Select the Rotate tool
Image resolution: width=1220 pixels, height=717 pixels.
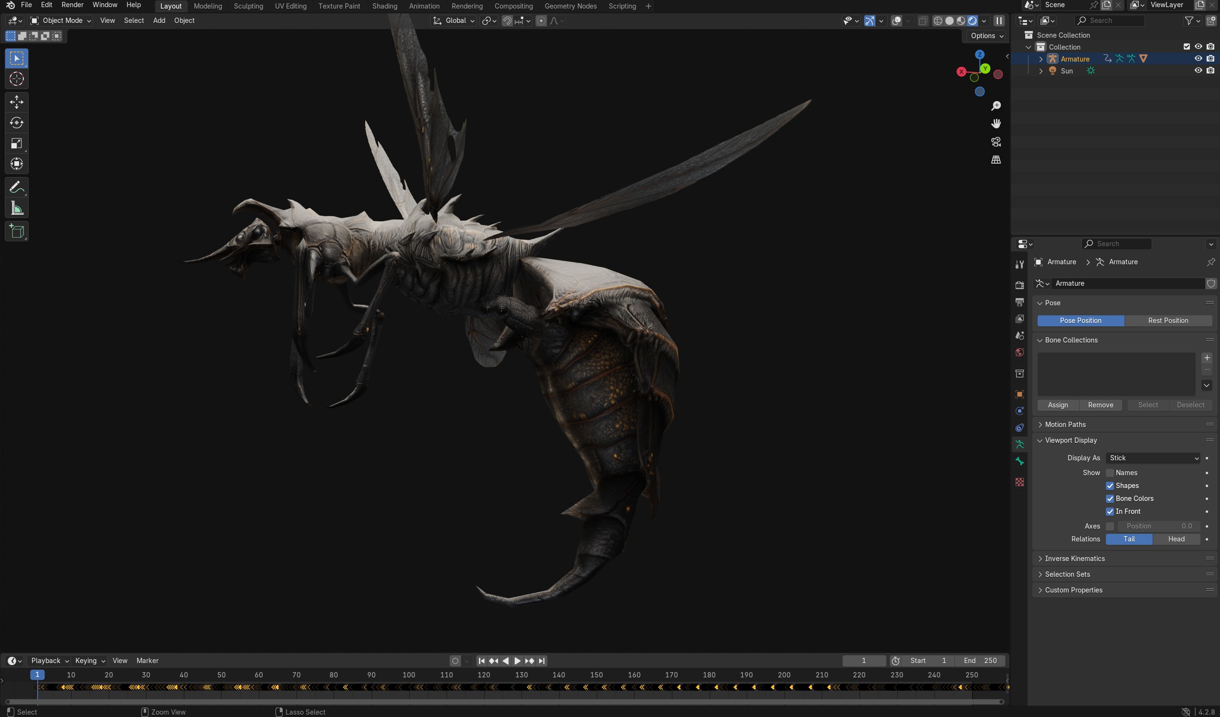[16, 123]
